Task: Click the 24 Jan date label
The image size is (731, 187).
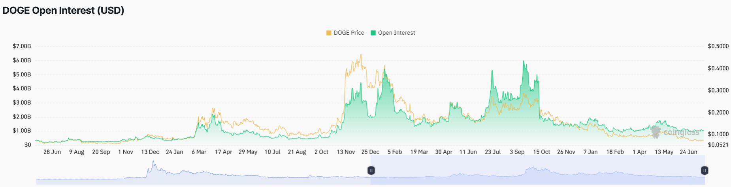Action: coord(175,152)
